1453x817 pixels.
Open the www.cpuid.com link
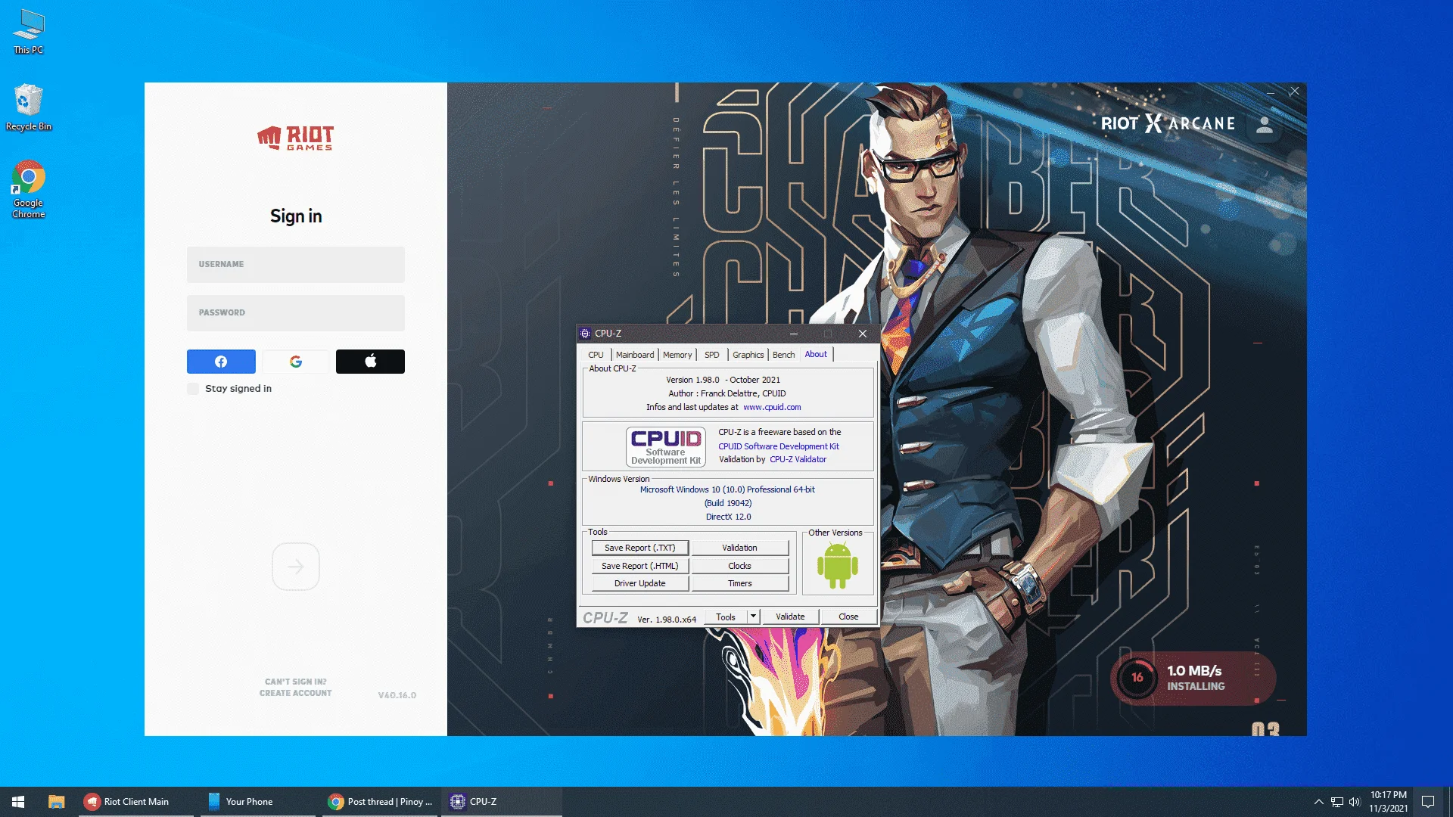772,407
